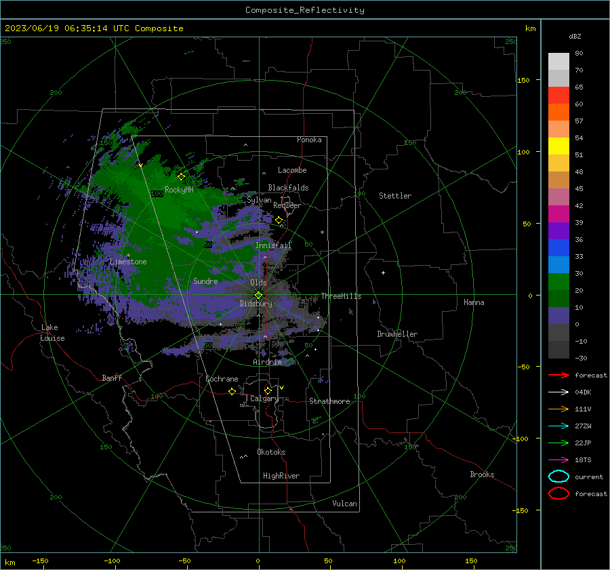Click the white 04DK arrow legend icon
This screenshot has width=610, height=570.
click(558, 392)
